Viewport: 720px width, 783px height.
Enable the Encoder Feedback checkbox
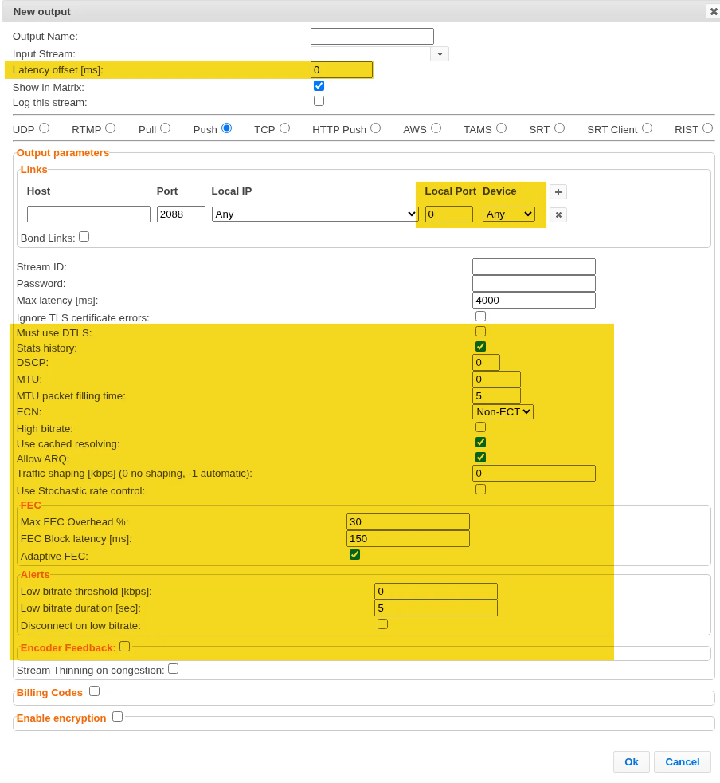tap(125, 646)
